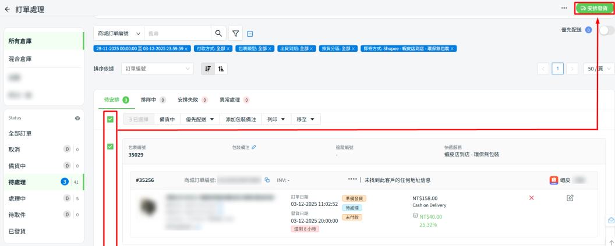Switch to the 排隊中 tab
This screenshot has width=615, height=246.
[154, 99]
